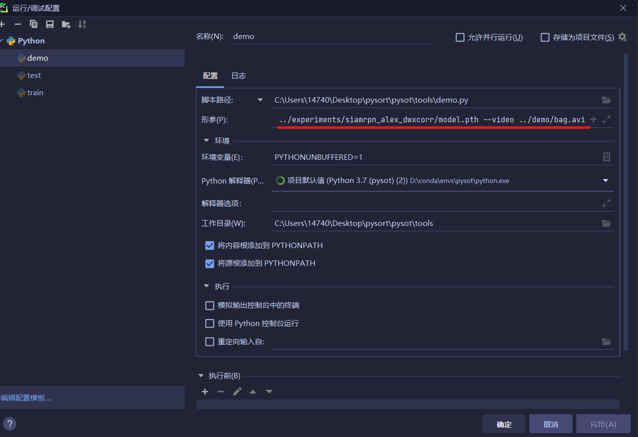Select the train configuration

[92, 93]
